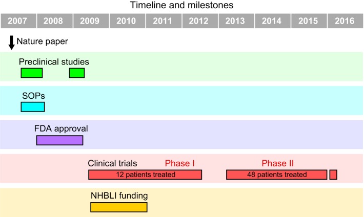Select the 12 patients treated bar
The image size is (364, 217).
pyautogui.click(x=145, y=175)
